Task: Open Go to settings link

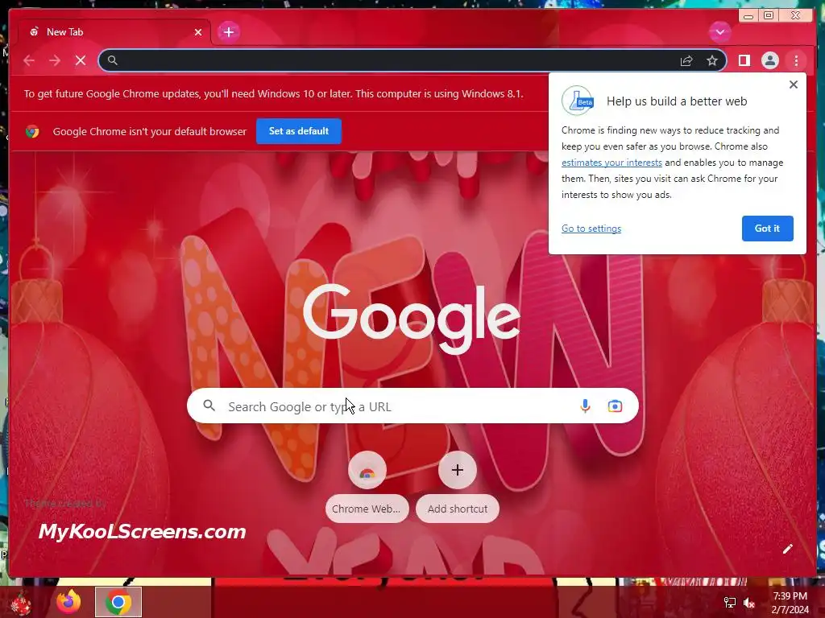Action: [591, 229]
